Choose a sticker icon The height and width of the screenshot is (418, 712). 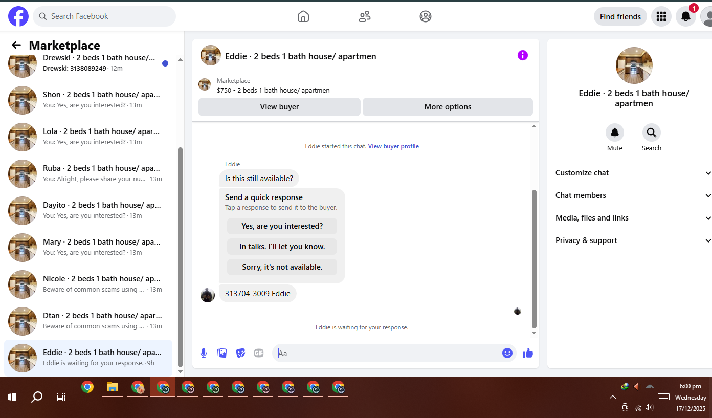click(x=240, y=353)
